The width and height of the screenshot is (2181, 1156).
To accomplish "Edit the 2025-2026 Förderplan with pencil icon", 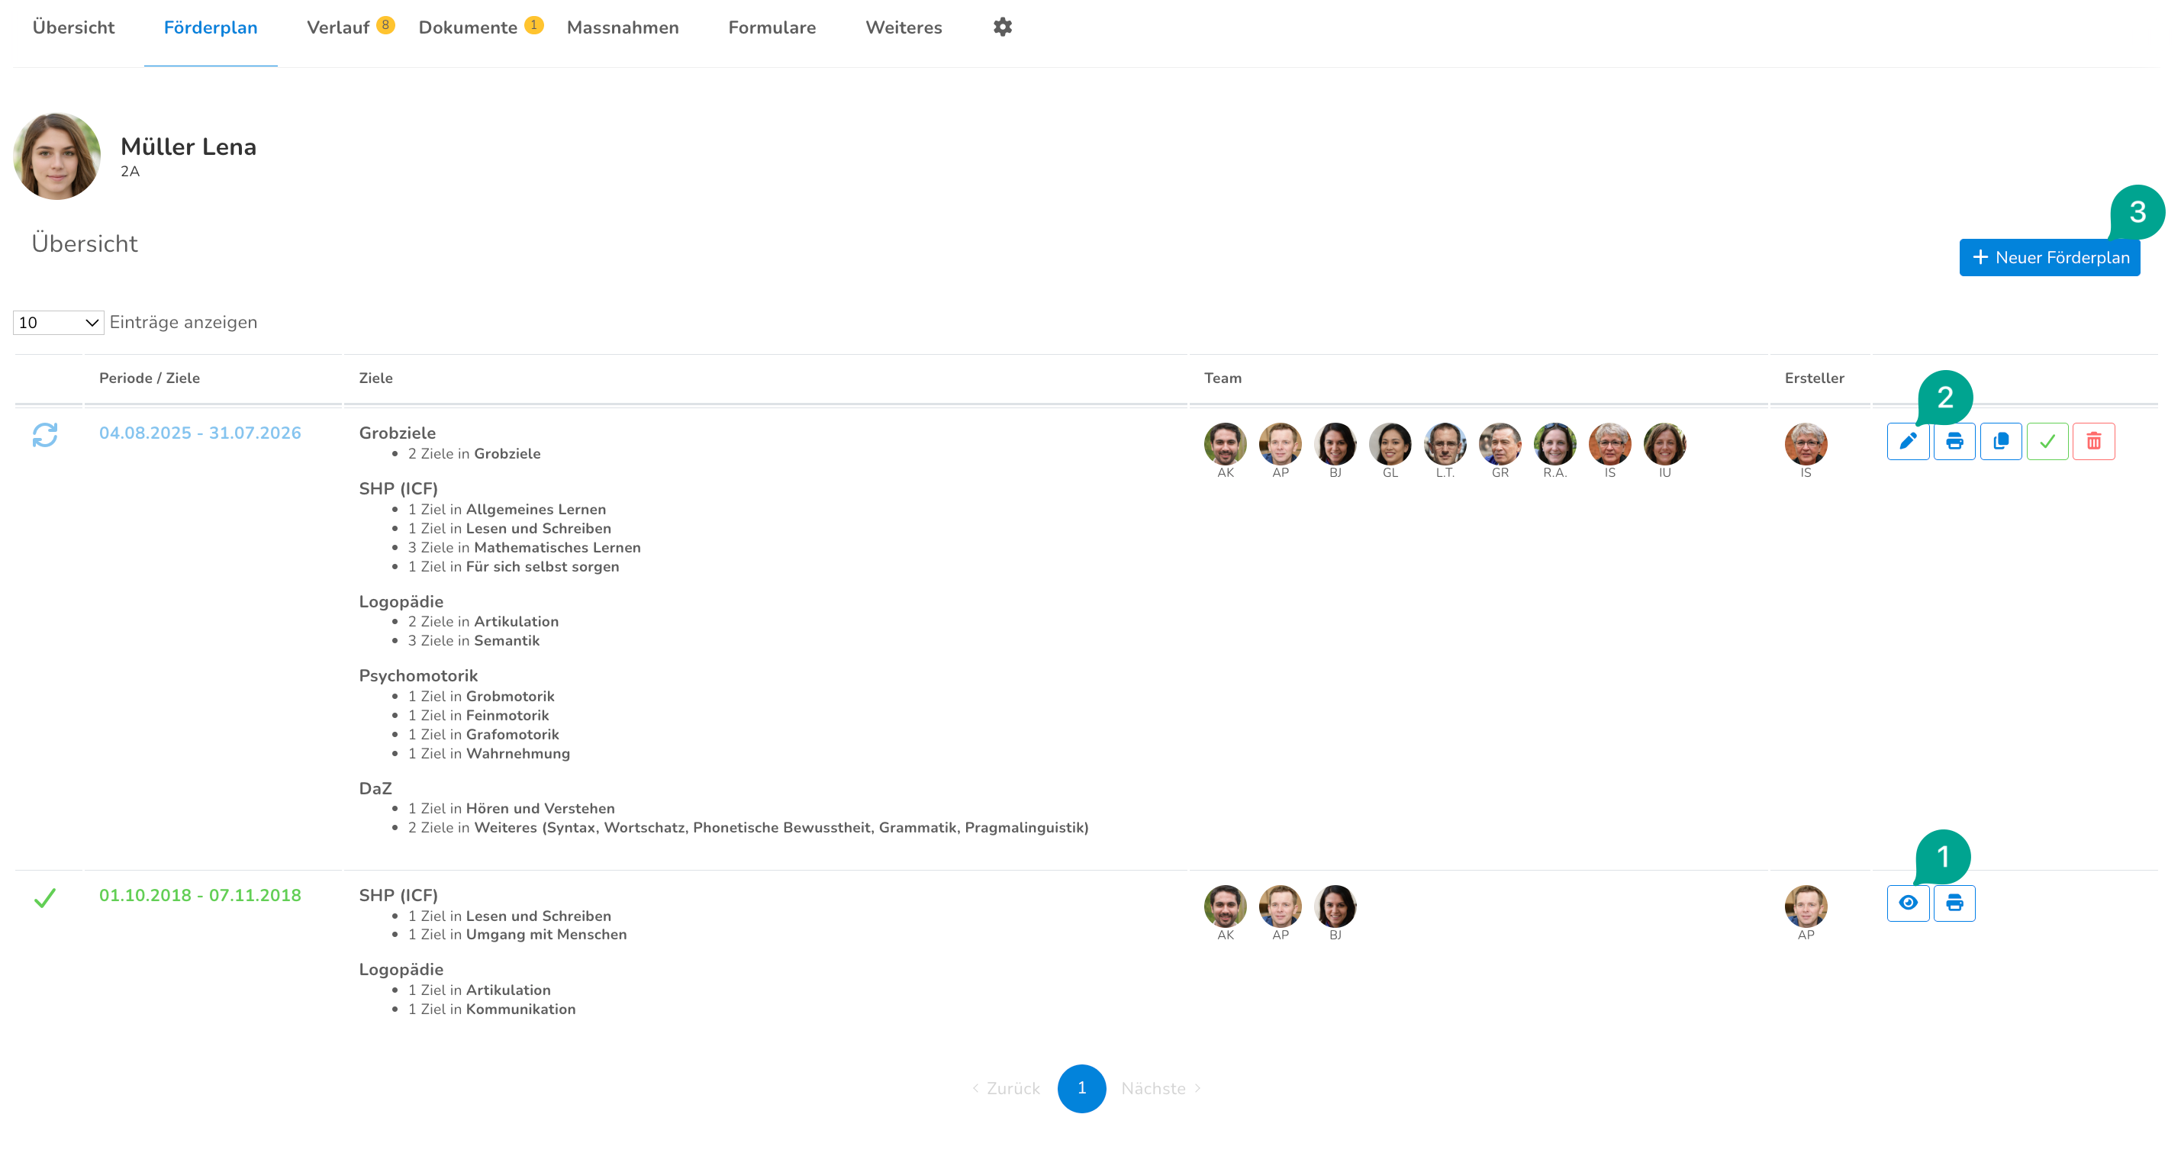I will tap(1908, 441).
